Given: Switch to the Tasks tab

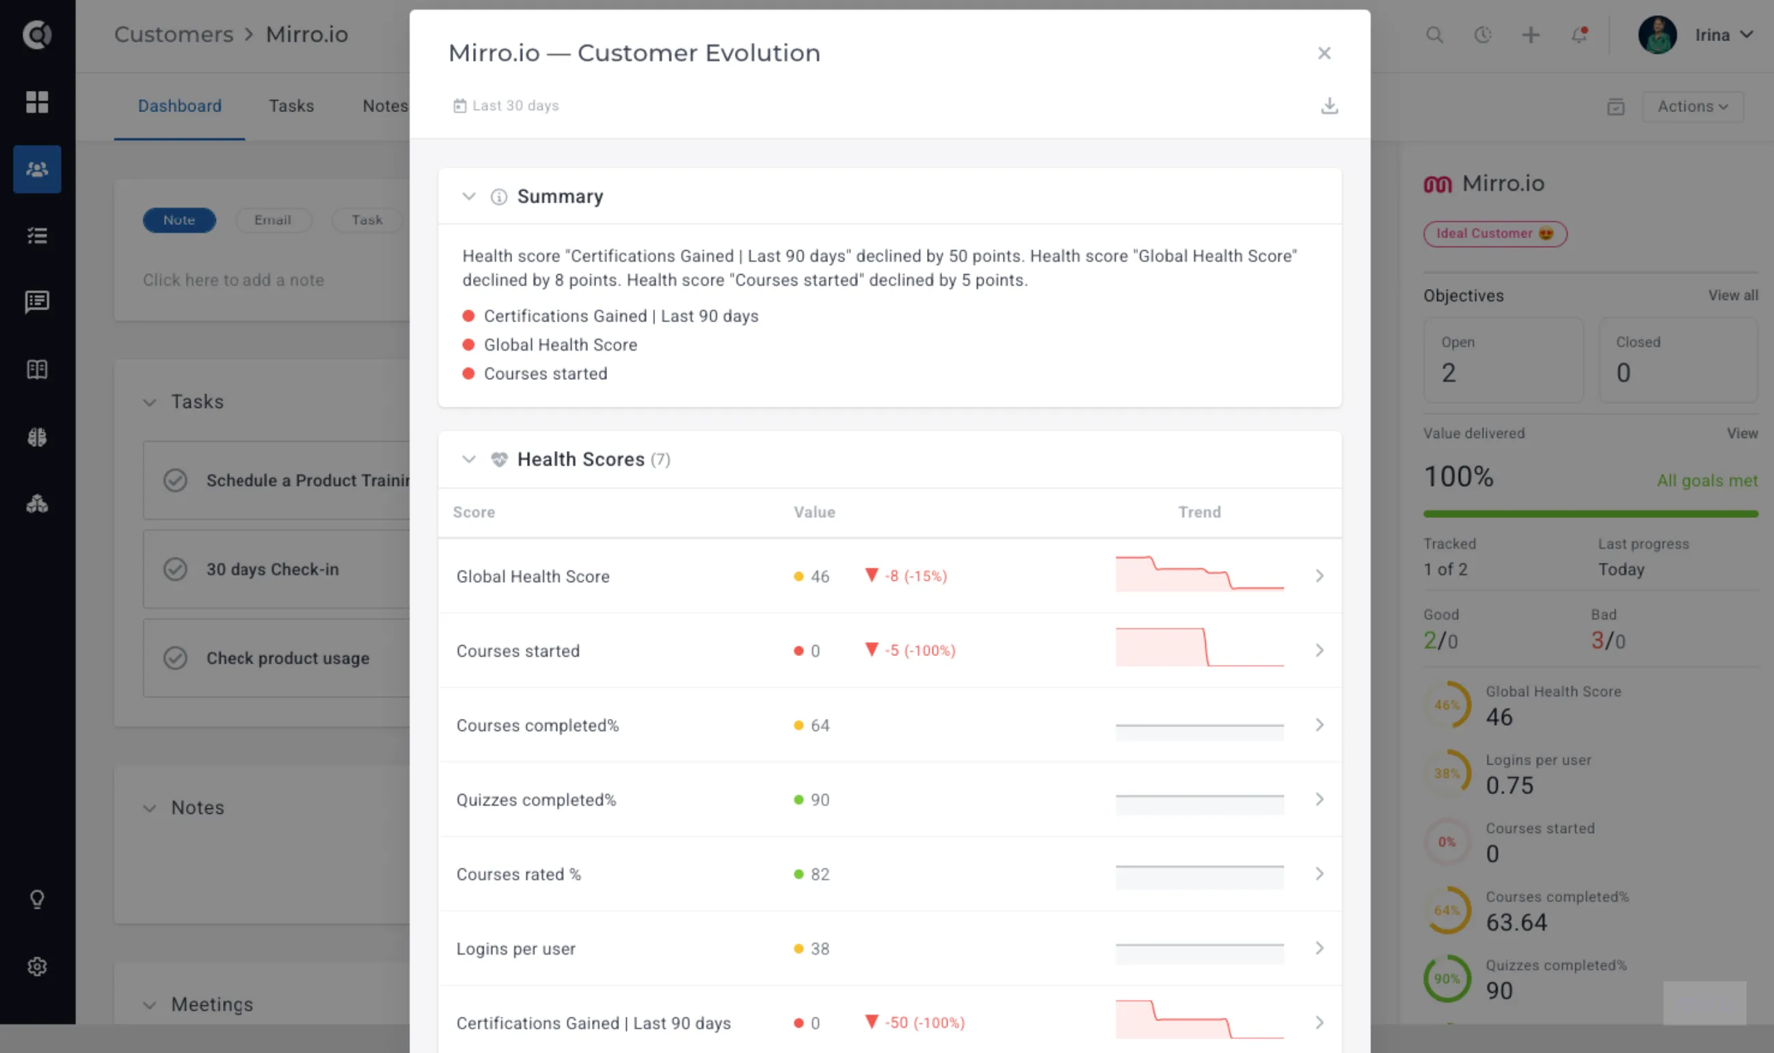Looking at the screenshot, I should [291, 107].
